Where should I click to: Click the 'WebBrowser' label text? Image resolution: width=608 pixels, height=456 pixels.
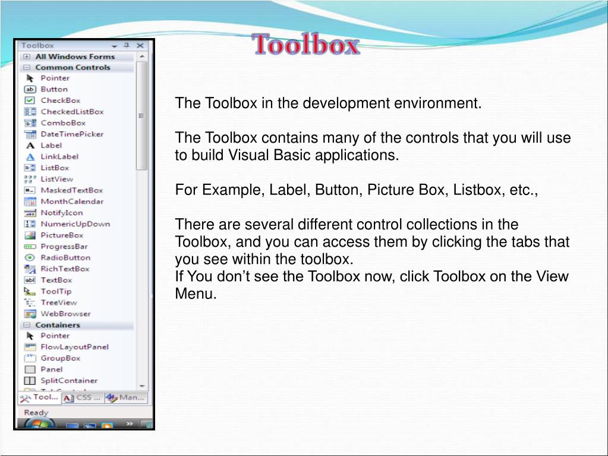(x=66, y=314)
